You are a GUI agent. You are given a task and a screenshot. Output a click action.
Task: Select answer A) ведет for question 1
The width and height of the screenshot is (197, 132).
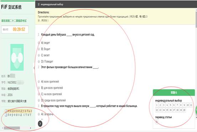click(39, 43)
